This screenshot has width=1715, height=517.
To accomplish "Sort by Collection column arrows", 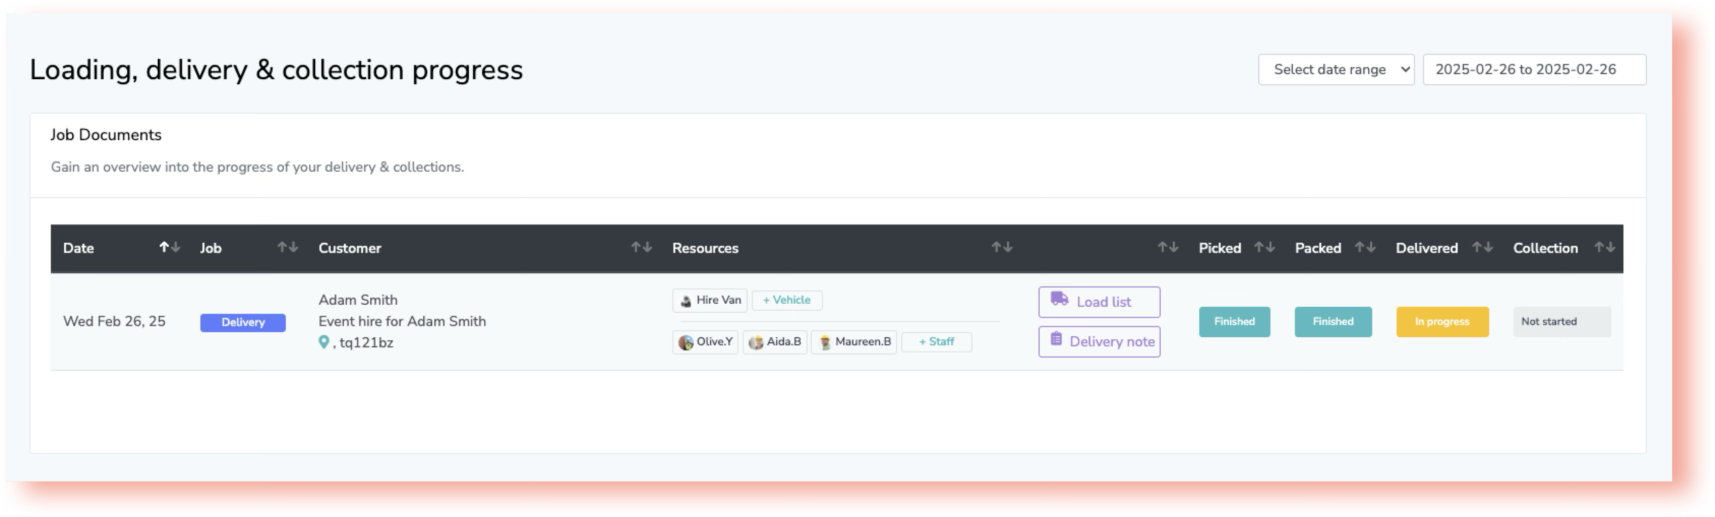I will pos(1605,247).
